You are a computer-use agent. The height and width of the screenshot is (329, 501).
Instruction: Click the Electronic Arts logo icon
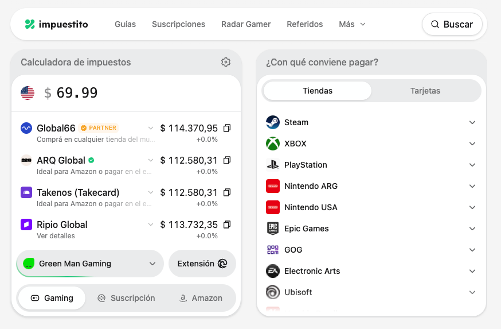click(x=273, y=271)
